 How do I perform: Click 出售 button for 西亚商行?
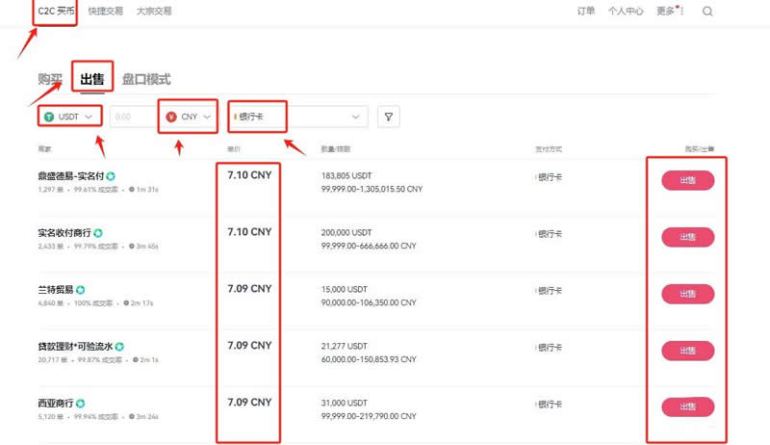coord(687,406)
